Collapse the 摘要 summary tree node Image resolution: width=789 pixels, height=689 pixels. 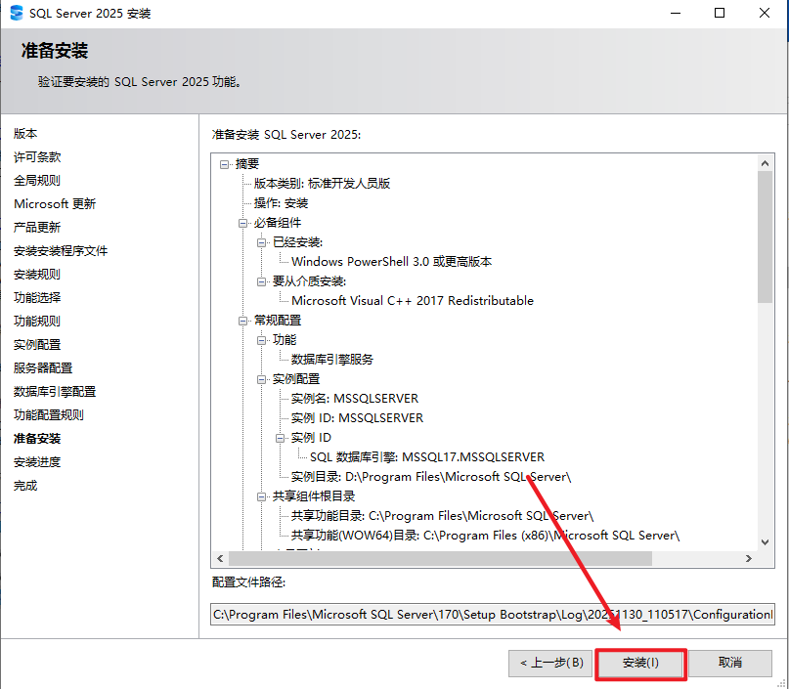coord(225,164)
